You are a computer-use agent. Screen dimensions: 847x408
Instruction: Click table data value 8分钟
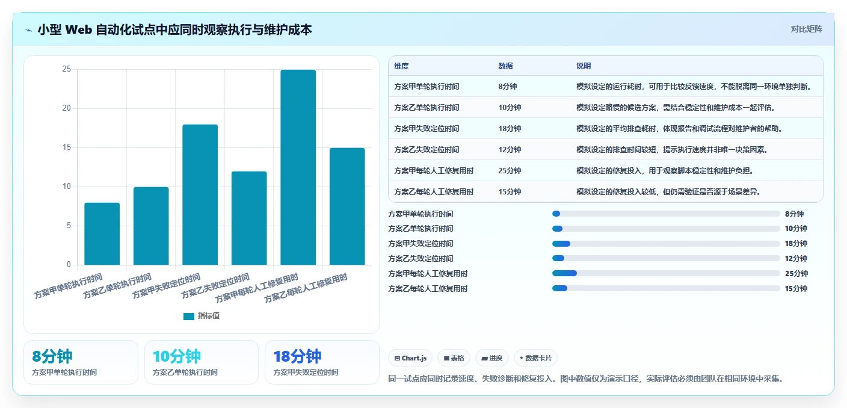pos(508,87)
